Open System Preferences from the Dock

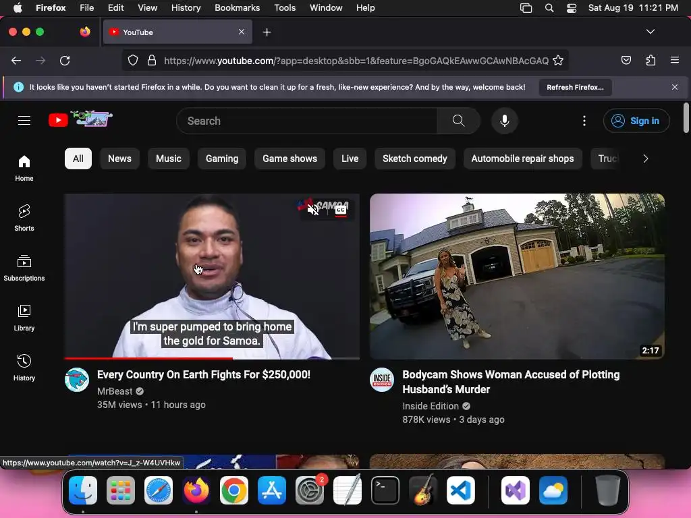coord(309,490)
